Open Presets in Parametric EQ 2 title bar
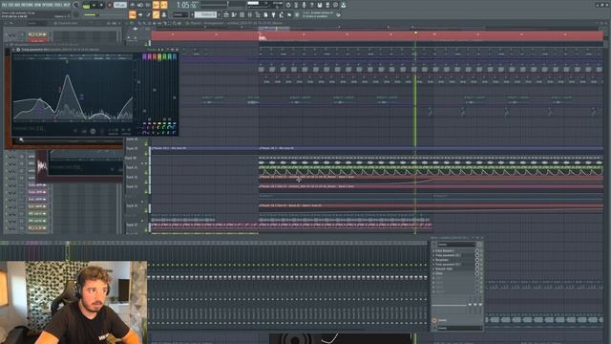Viewport: 611px width, 344px height. tap(152, 50)
